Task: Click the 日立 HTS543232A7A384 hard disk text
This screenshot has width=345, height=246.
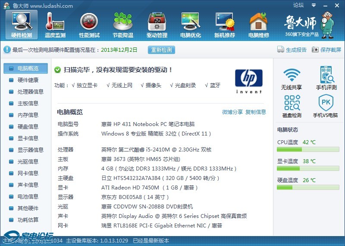Action: click(160, 178)
